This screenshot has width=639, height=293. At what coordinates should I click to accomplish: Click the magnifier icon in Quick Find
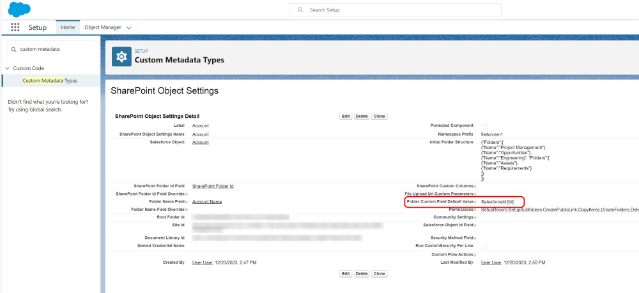(x=13, y=49)
